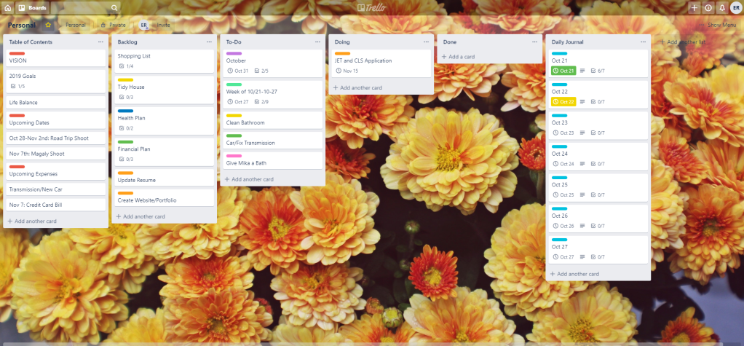Click the home icon in top bar
Viewport: 744px width, 346px height.
click(7, 7)
